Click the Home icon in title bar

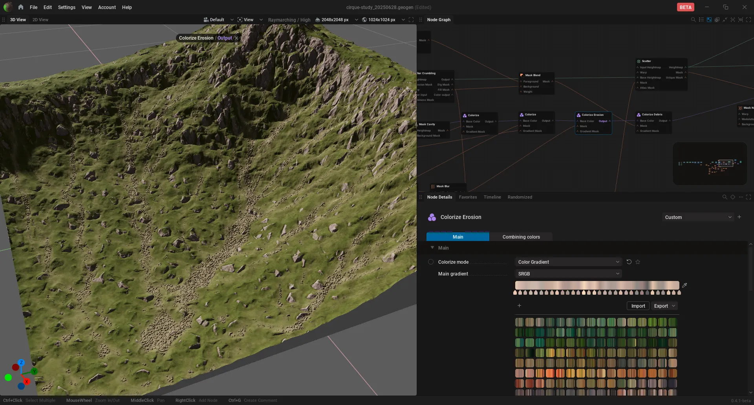21,7
